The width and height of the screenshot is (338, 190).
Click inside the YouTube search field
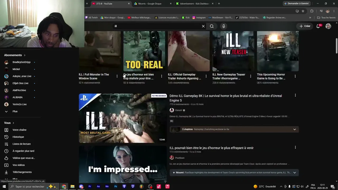pos(157,26)
